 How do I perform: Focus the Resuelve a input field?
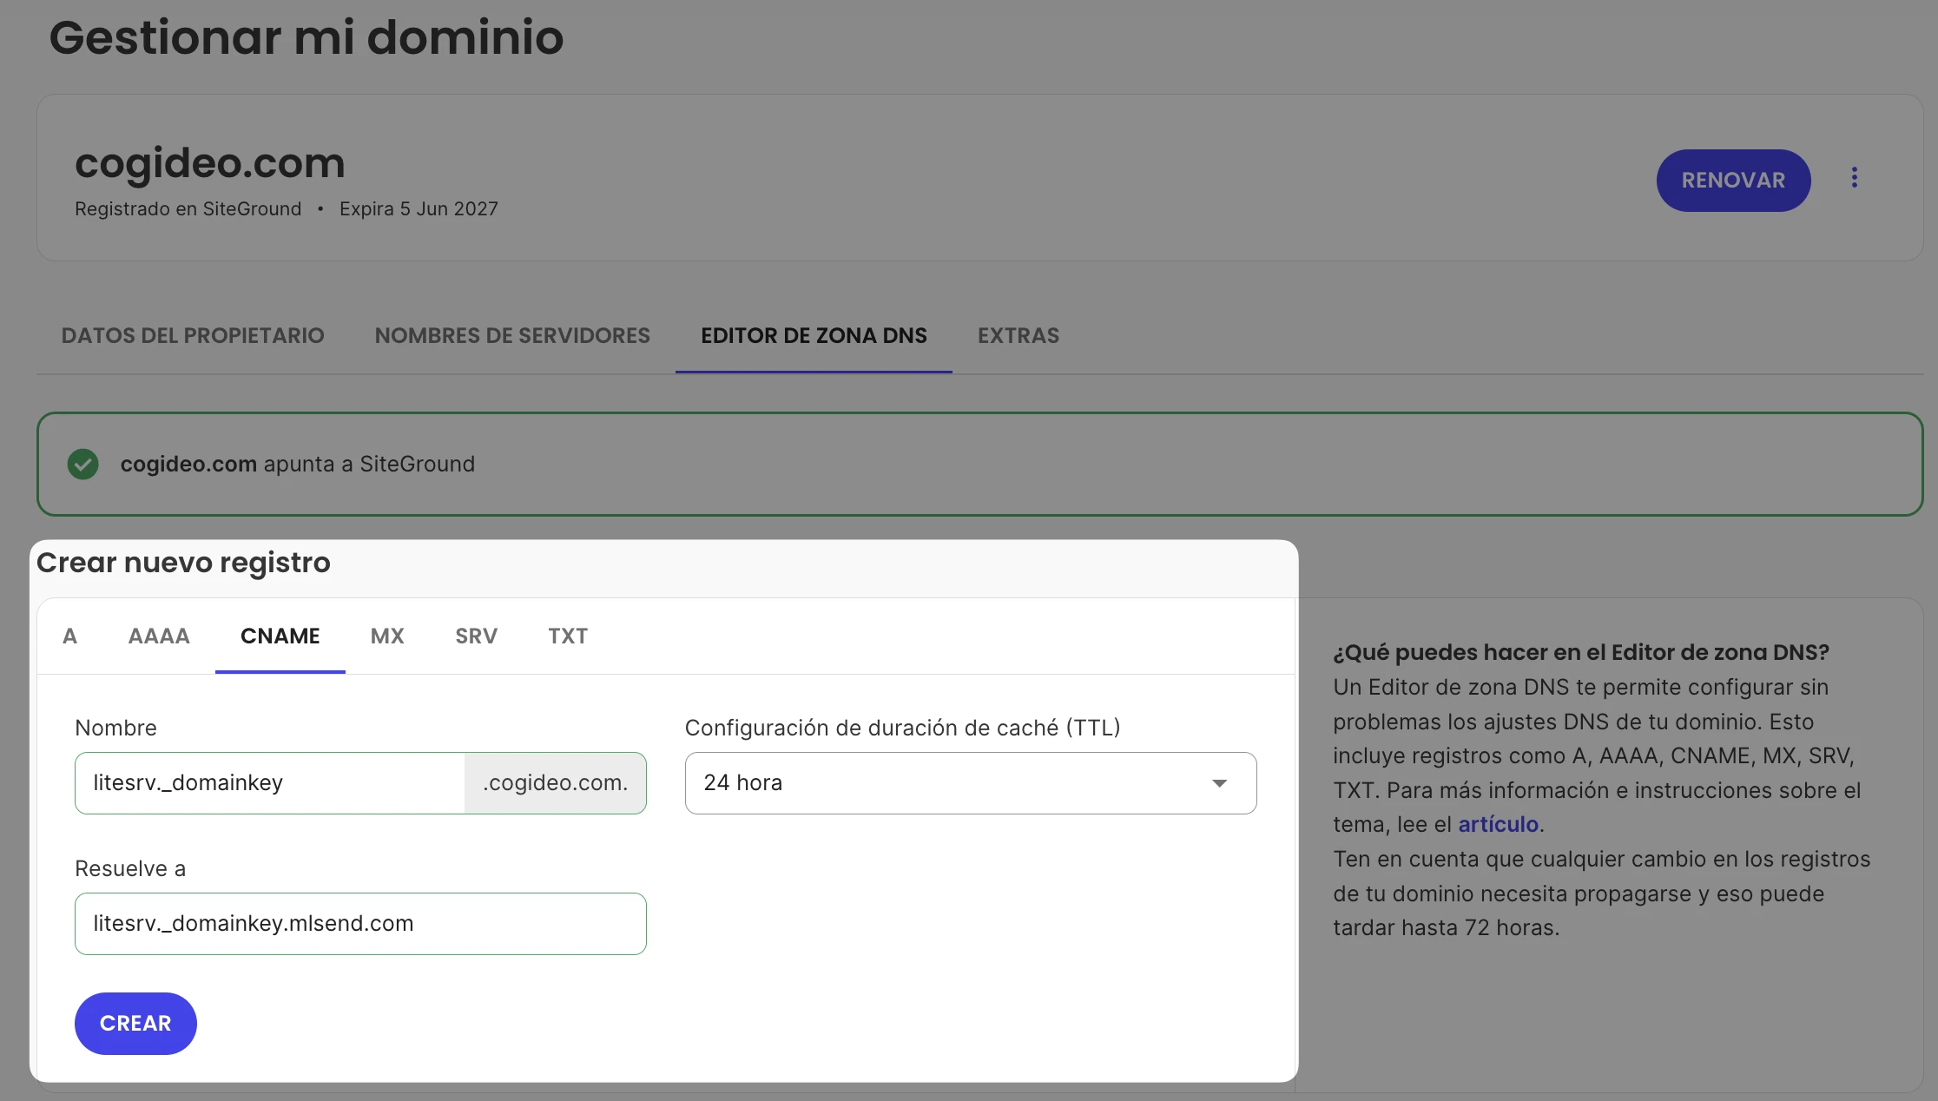pos(360,923)
